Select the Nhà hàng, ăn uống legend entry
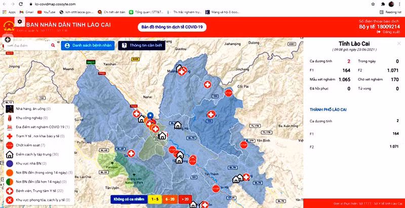Screen dimensions: 405x208 tap(33, 109)
